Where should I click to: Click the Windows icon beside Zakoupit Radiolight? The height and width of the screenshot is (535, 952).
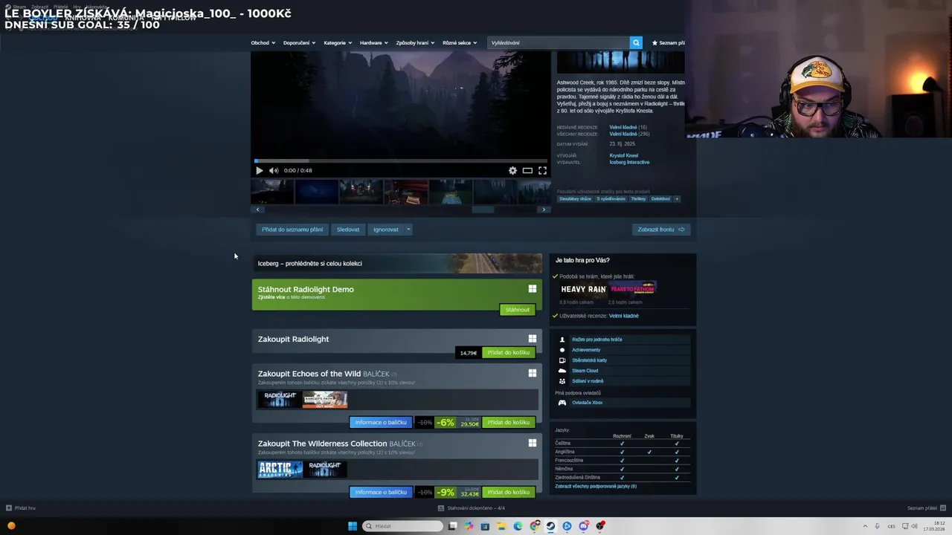(x=533, y=339)
